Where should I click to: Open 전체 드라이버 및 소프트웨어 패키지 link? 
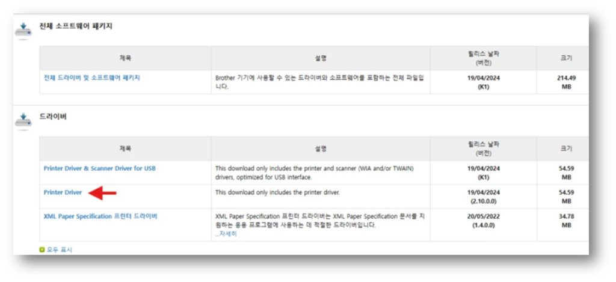click(x=92, y=78)
